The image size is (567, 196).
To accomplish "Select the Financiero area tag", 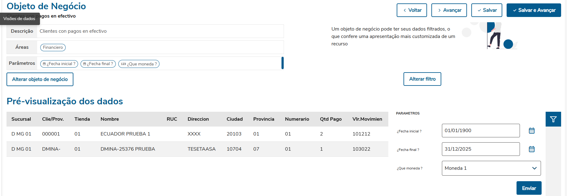I will pos(53,48).
